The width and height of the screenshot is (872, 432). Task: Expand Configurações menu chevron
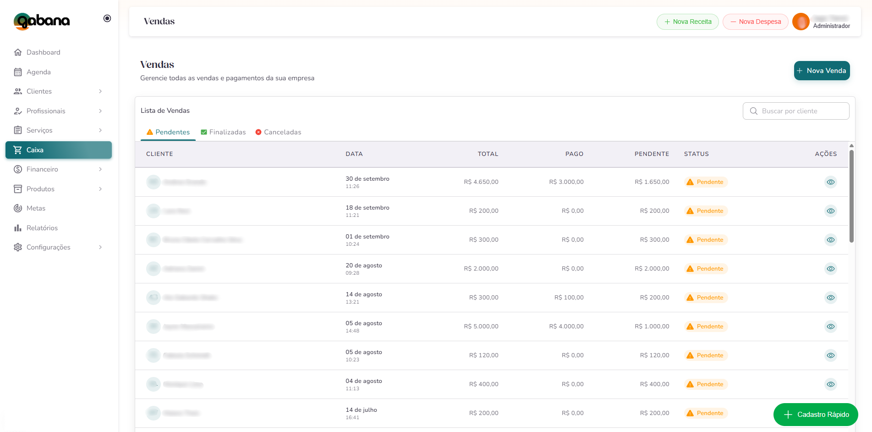coord(100,247)
